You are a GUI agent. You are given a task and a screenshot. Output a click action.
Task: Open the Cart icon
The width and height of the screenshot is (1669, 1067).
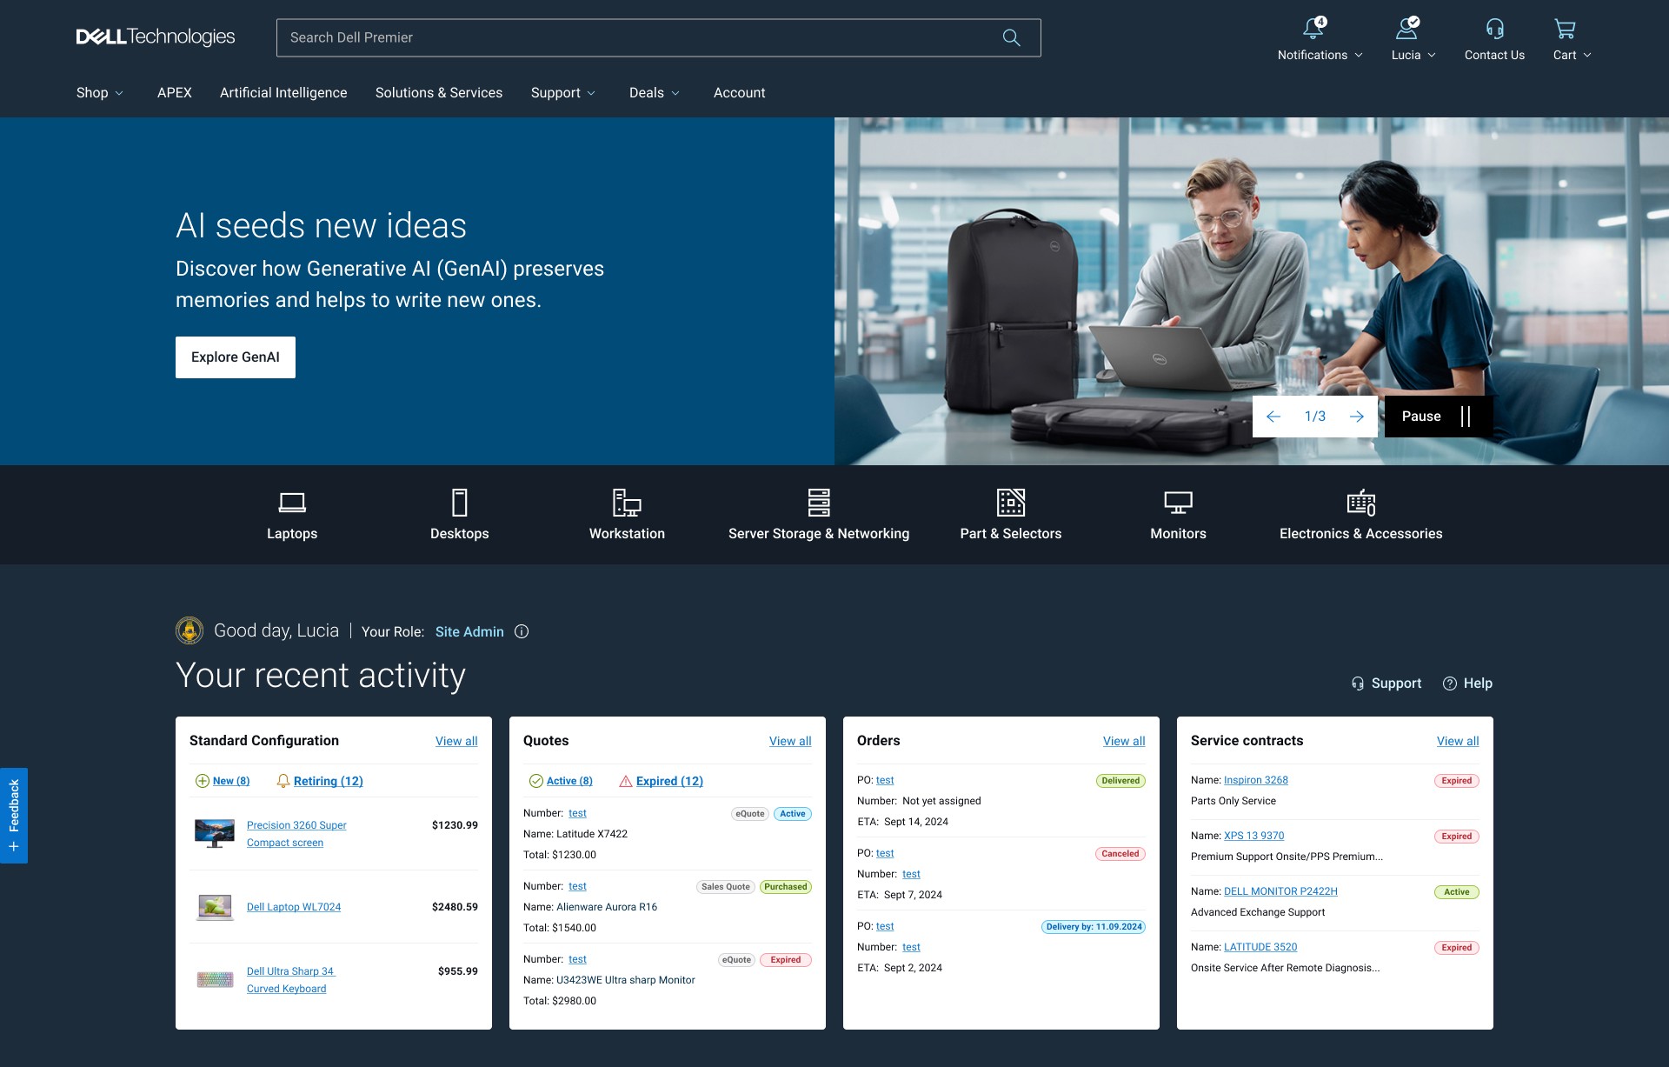(1564, 29)
